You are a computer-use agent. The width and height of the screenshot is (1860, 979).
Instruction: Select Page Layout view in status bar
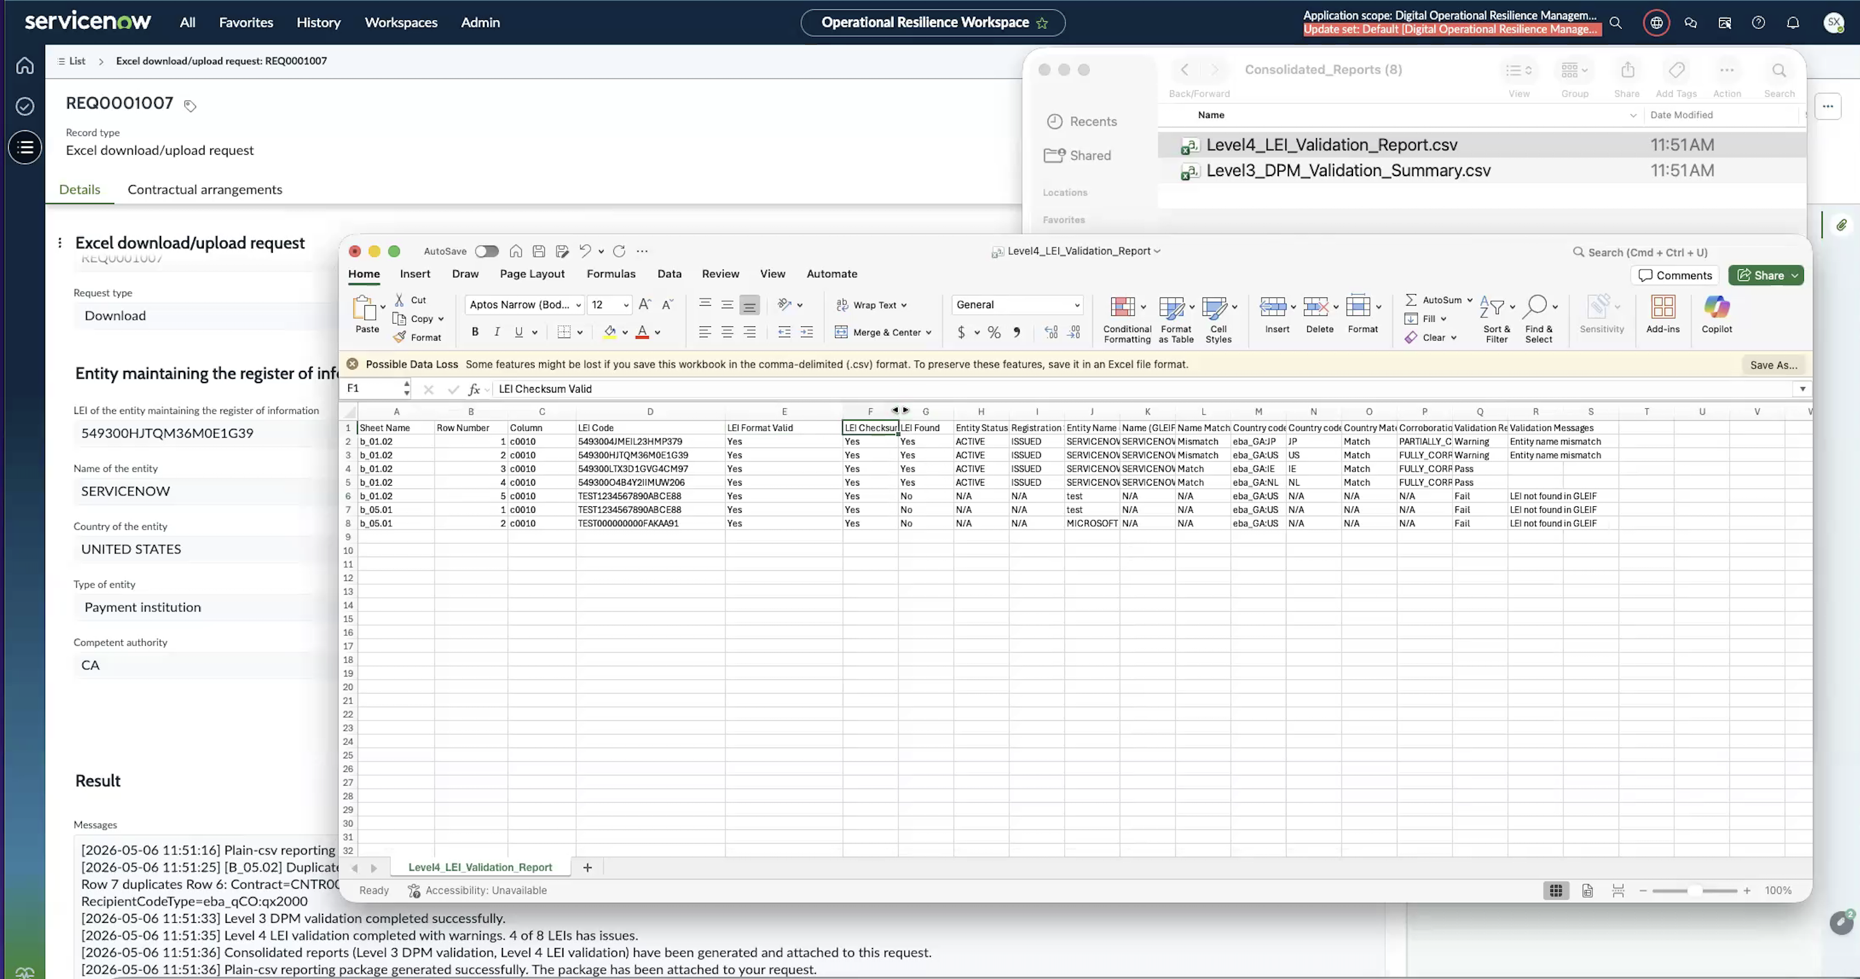tap(1587, 891)
